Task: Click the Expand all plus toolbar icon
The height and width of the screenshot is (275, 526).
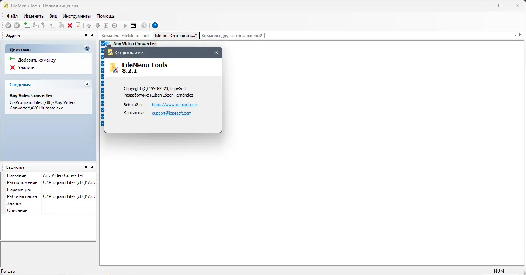Action: (106, 25)
